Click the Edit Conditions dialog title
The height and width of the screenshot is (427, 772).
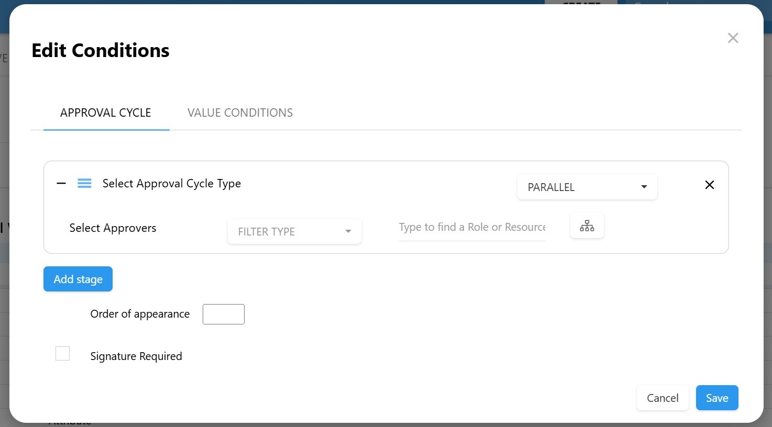click(101, 51)
